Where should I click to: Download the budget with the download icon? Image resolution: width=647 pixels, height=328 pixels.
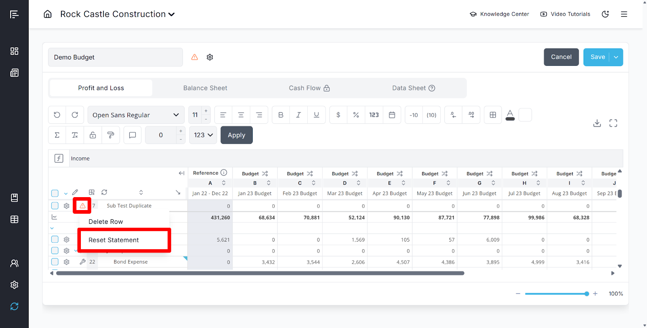597,123
